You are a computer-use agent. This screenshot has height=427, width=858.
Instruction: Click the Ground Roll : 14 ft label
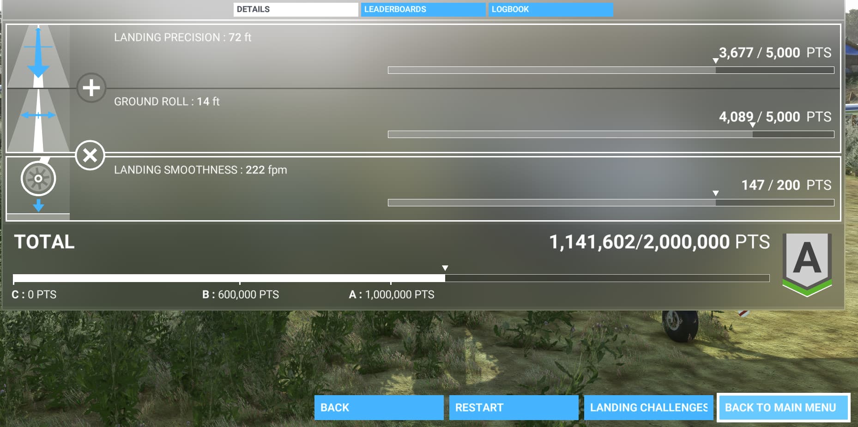click(x=167, y=102)
